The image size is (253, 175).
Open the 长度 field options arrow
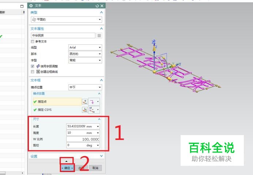pyautogui.click(x=98, y=126)
